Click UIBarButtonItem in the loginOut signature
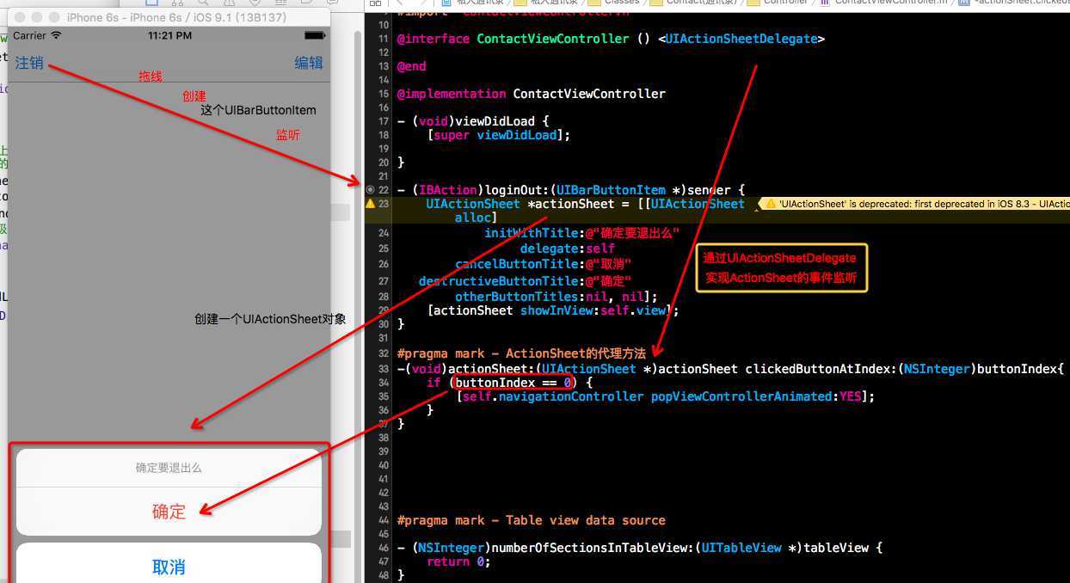Screen dimensions: 1070x583 (x=612, y=190)
